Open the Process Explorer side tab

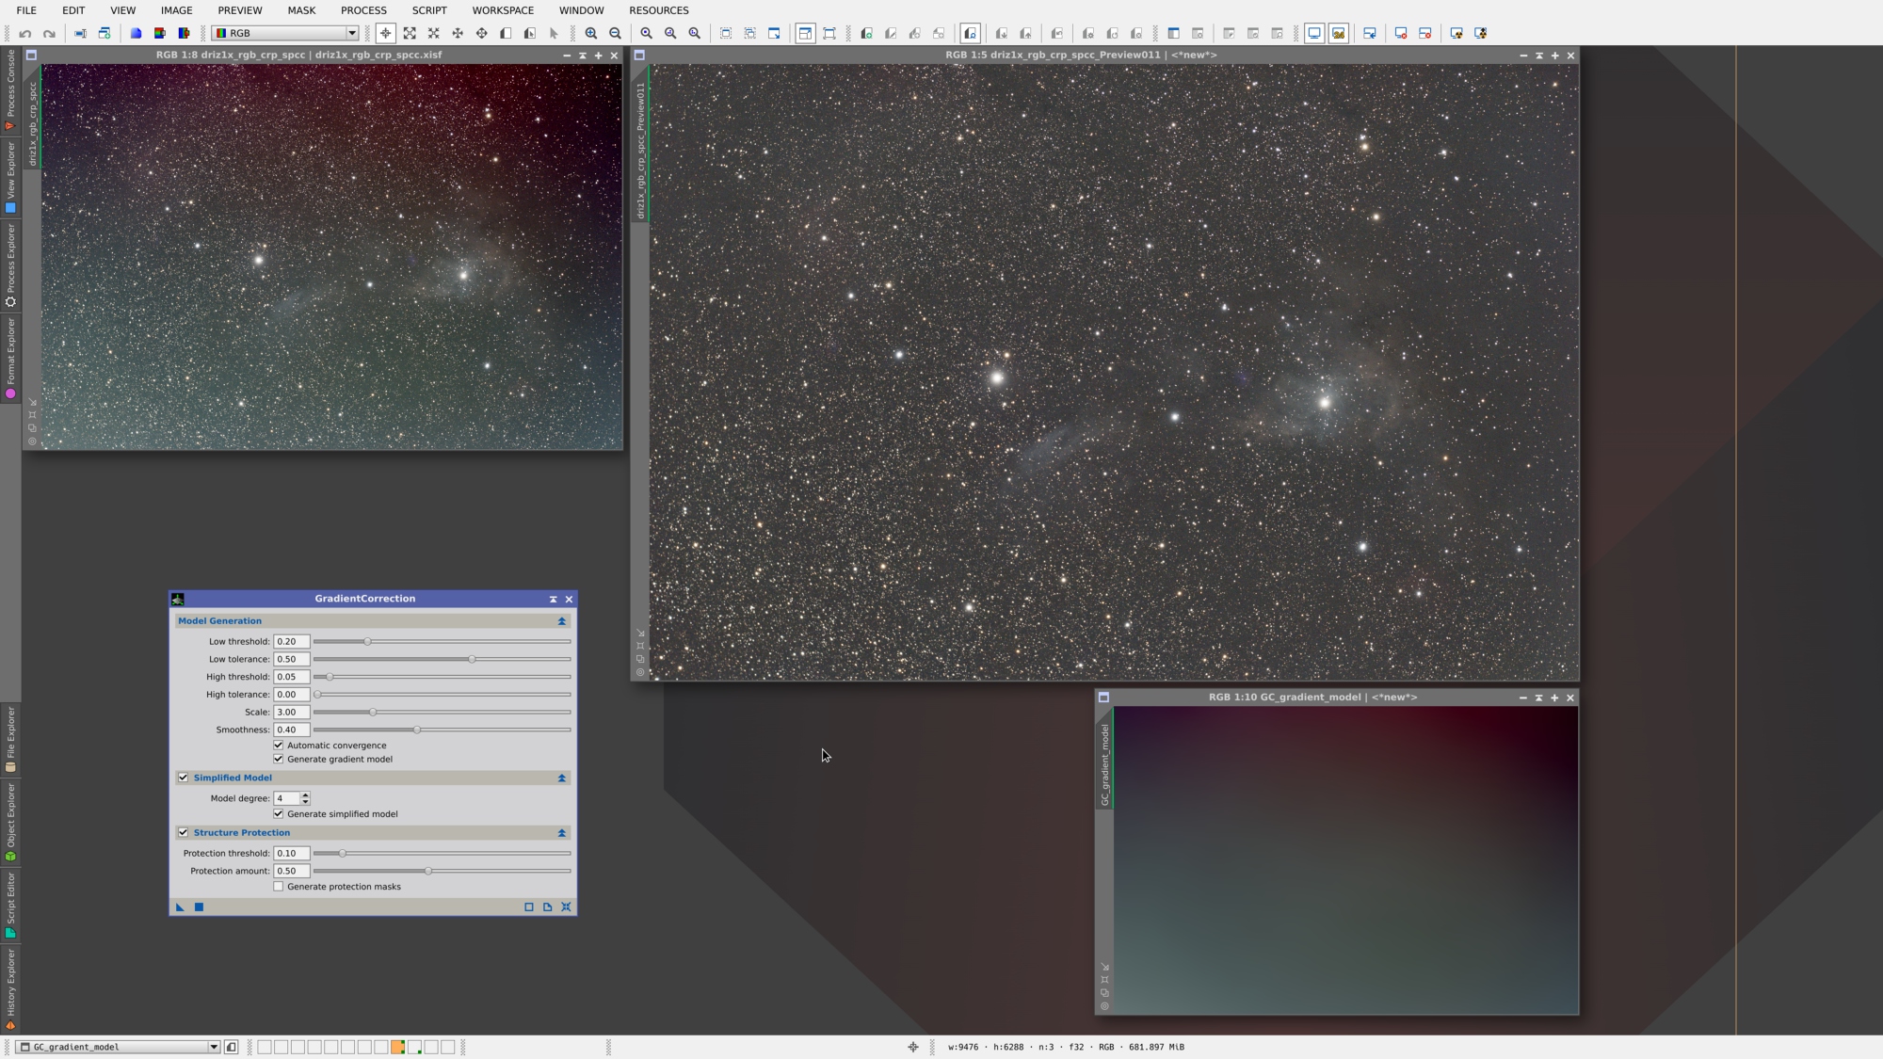(10, 265)
